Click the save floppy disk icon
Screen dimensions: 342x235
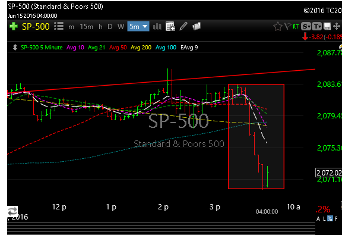327,26
